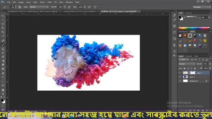Select the Clone Stamp tool
Screen dimensions: 212x119
coord(3,49)
